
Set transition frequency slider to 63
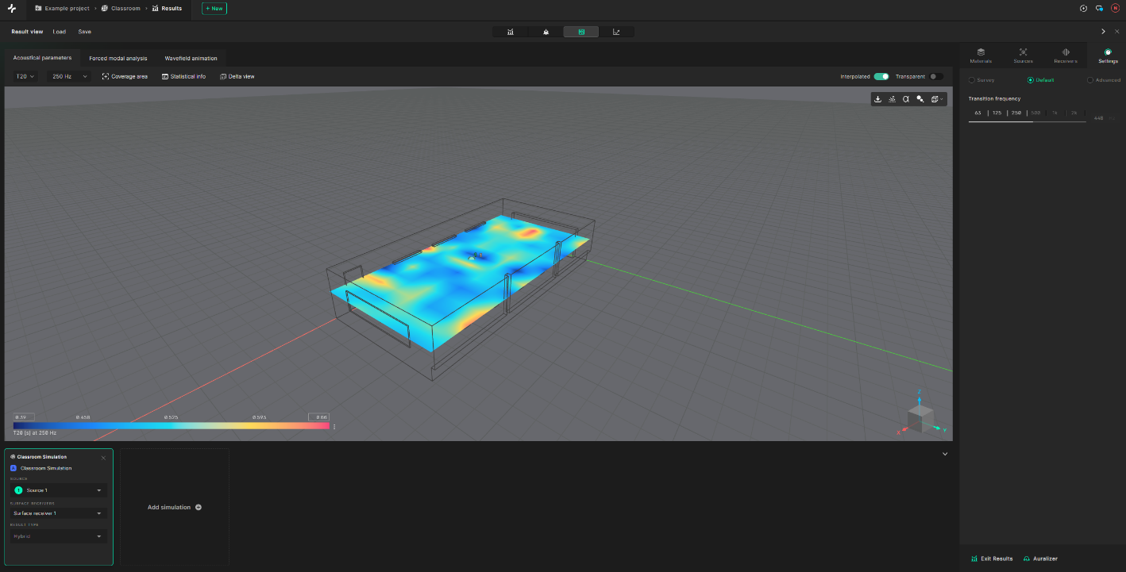[978, 113]
